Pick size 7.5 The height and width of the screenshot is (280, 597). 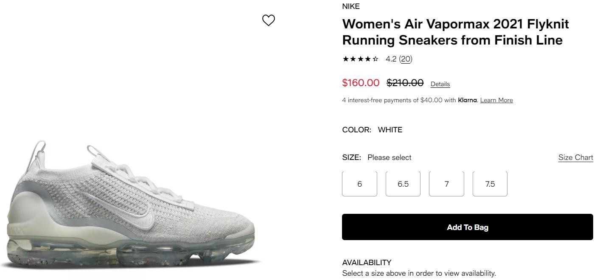tap(490, 184)
